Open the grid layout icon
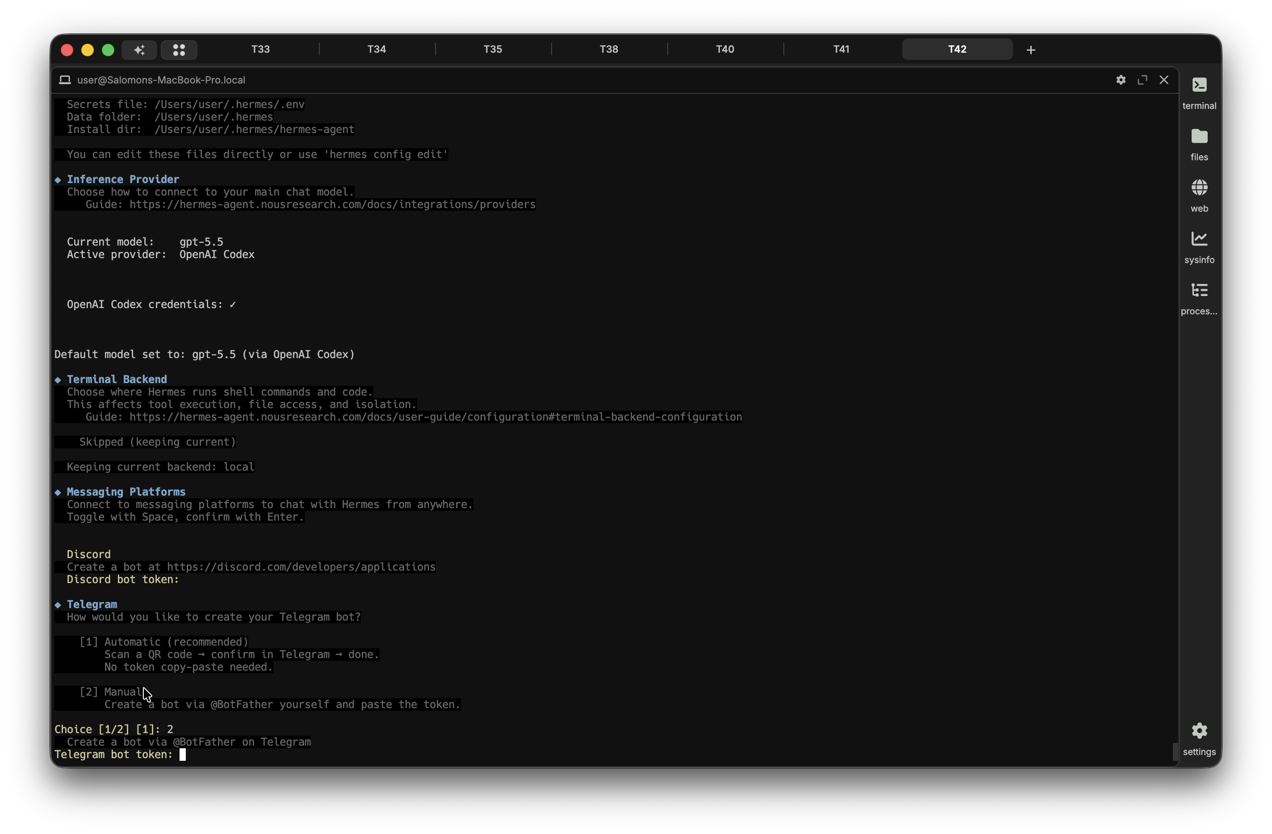Viewport: 1272px width, 834px height. point(179,50)
